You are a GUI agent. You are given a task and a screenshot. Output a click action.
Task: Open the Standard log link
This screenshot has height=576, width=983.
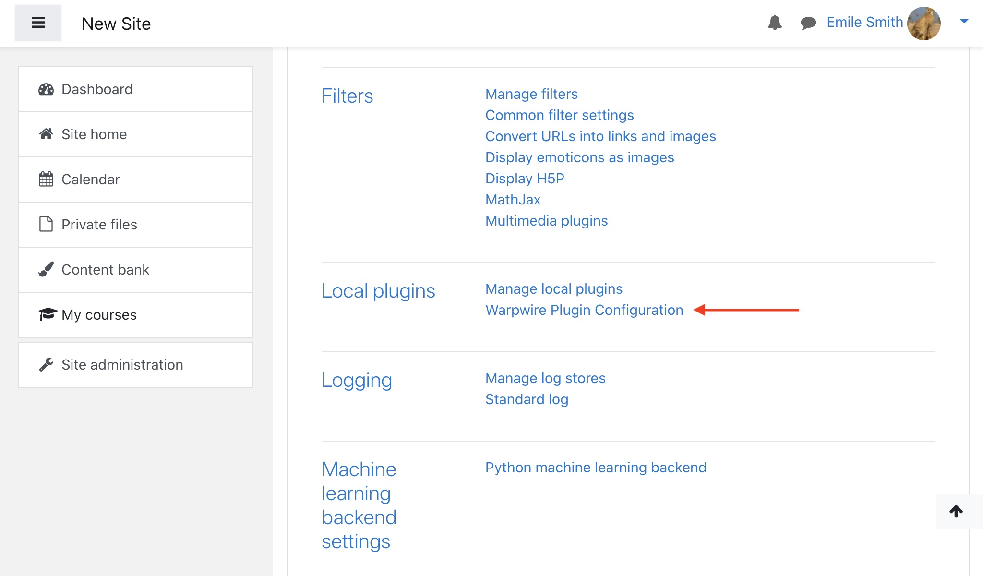tap(527, 399)
